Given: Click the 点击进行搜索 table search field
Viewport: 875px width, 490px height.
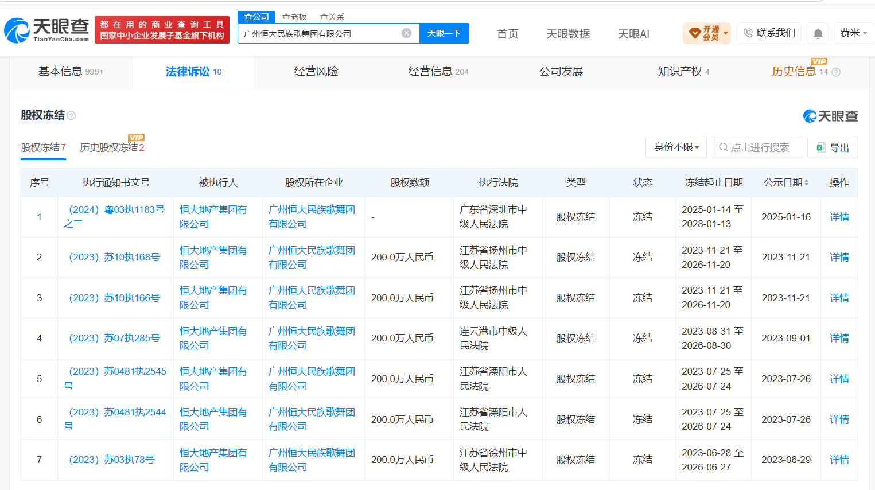Looking at the screenshot, I should 757,147.
